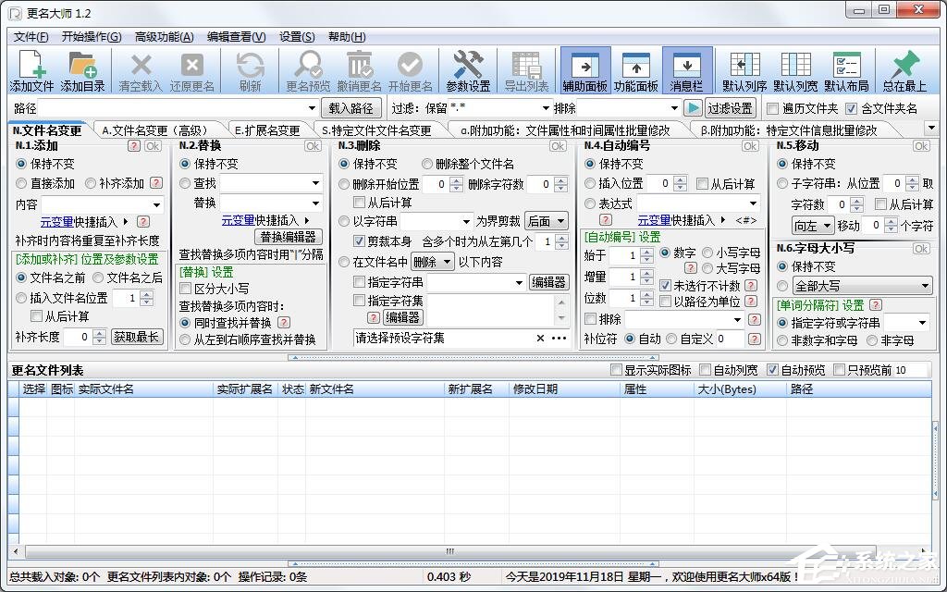Open the 高级功能(A) menu

point(164,37)
